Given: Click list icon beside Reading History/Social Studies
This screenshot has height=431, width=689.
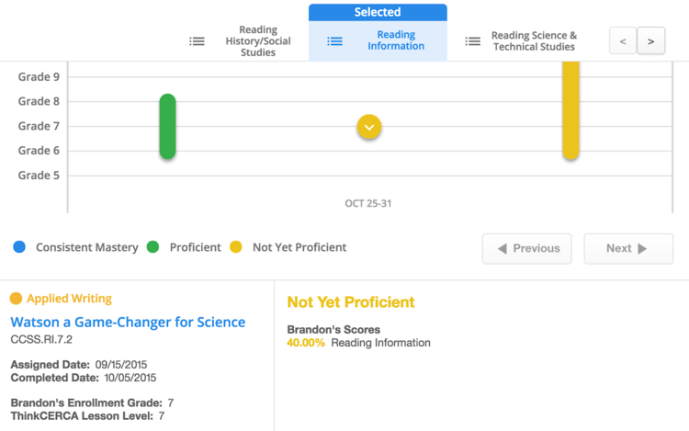Looking at the screenshot, I should pyautogui.click(x=197, y=41).
